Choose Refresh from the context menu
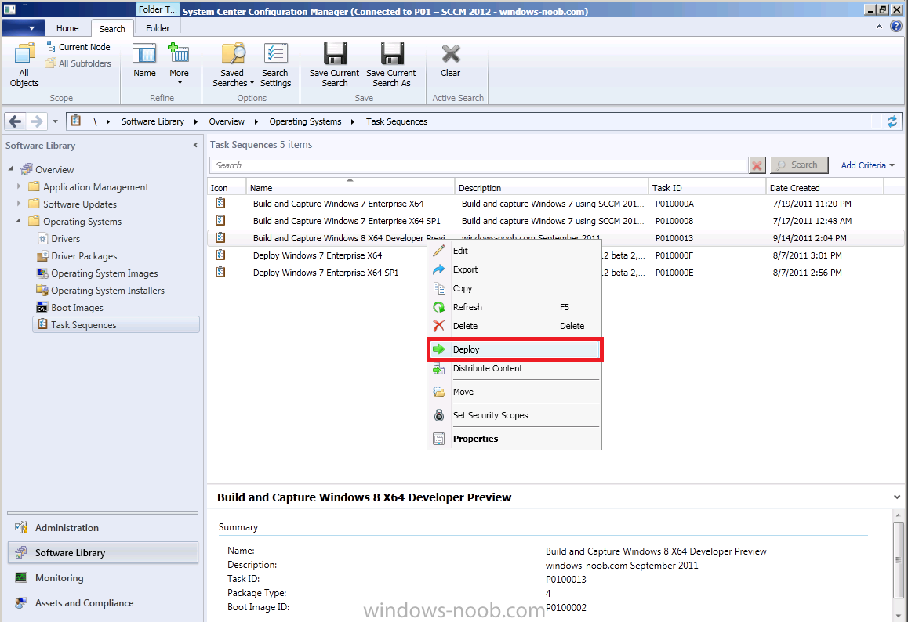 point(514,307)
